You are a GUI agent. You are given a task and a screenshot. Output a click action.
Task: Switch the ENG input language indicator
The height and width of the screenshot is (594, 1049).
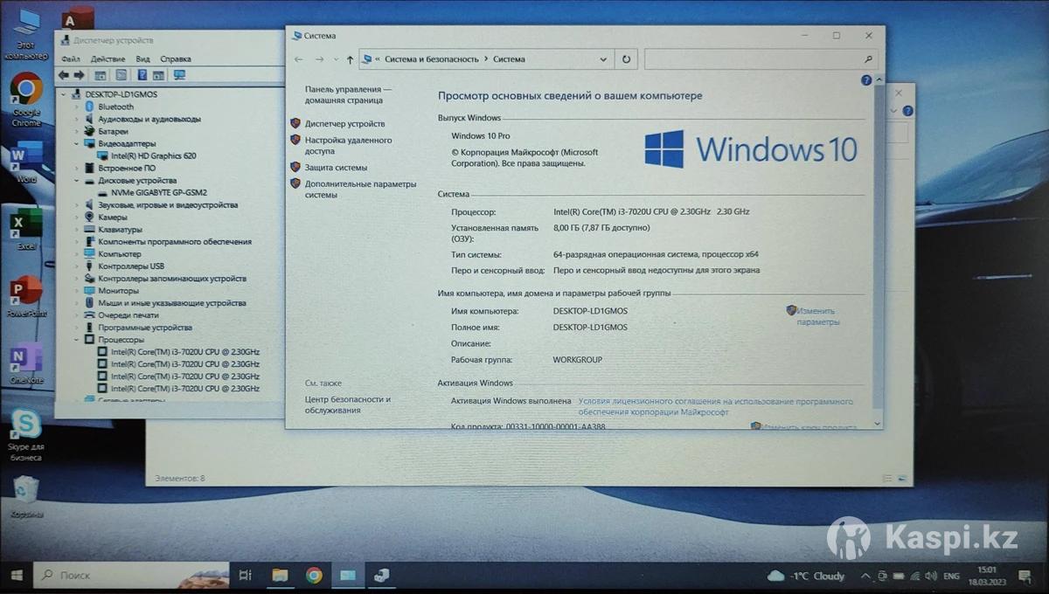(x=952, y=577)
